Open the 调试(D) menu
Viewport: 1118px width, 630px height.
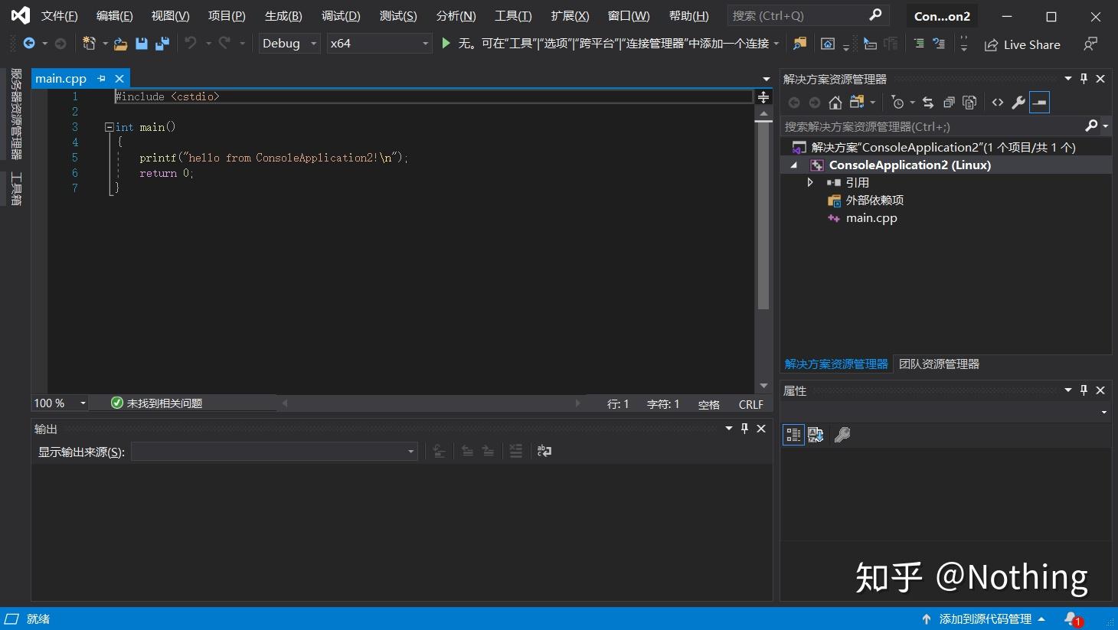(340, 15)
